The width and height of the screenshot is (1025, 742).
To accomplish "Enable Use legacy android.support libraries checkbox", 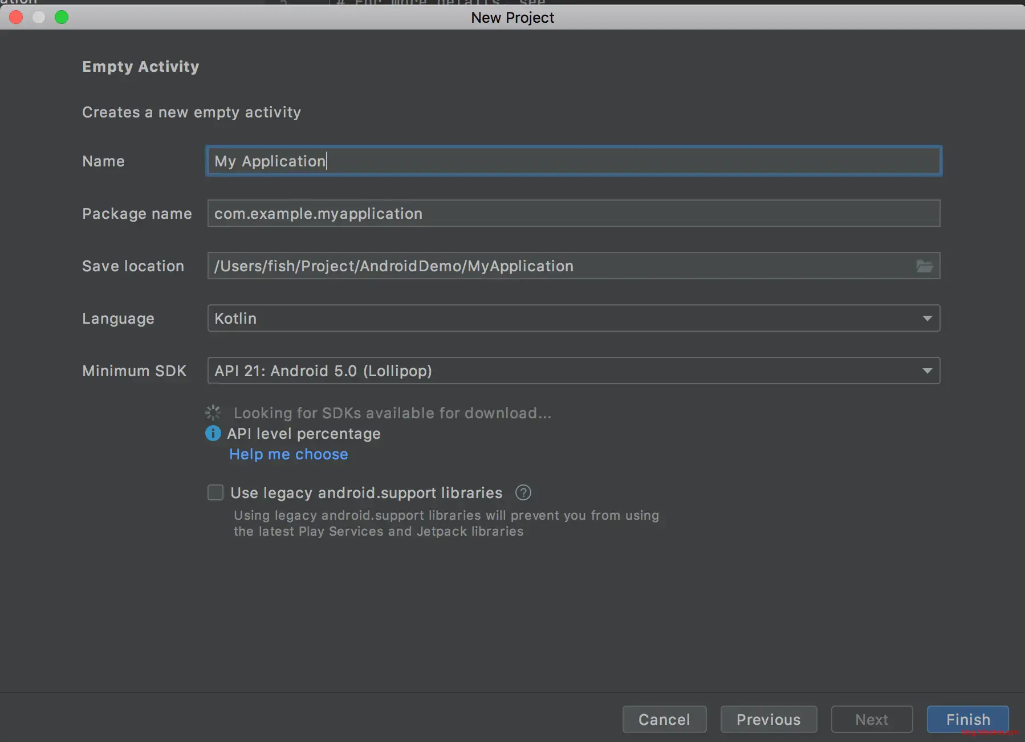I will point(215,493).
